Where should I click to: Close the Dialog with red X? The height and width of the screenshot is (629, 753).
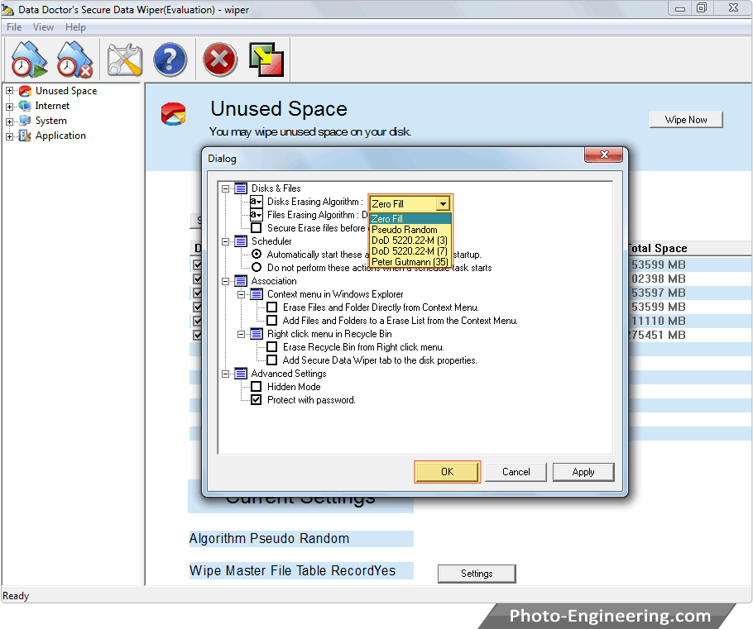604,155
